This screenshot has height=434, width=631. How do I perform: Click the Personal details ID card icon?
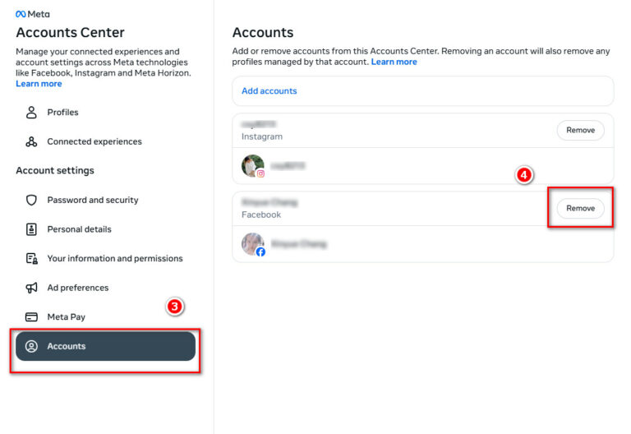coord(31,229)
